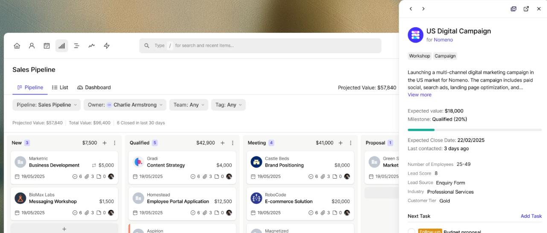The height and width of the screenshot is (233, 547).
Task: Click the Follow-up task label
Action: 430,231
